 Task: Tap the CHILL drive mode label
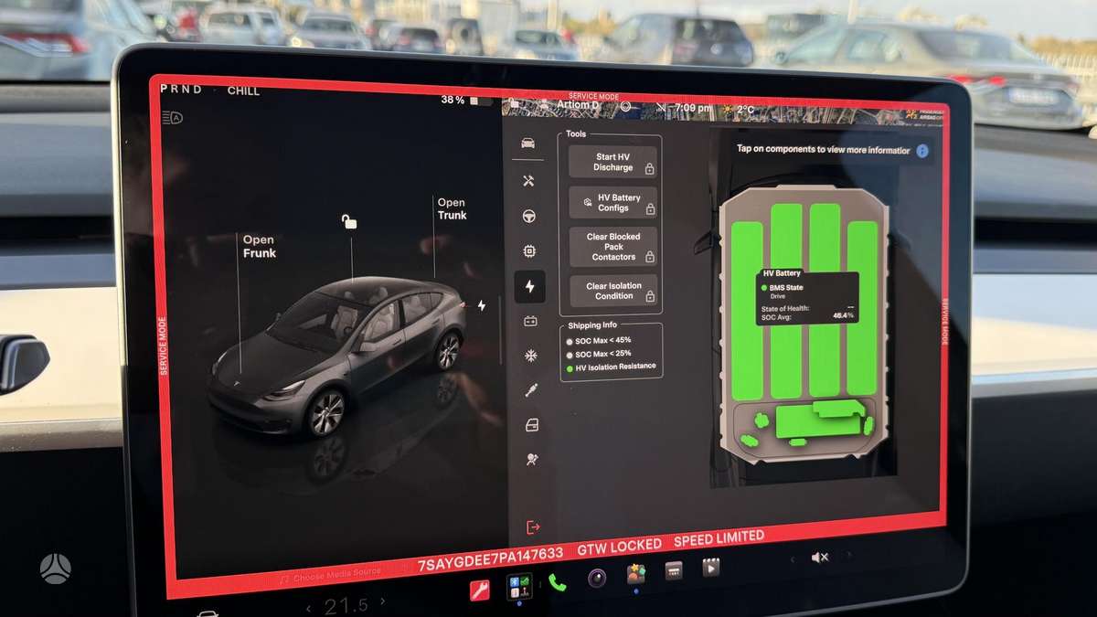point(243,91)
